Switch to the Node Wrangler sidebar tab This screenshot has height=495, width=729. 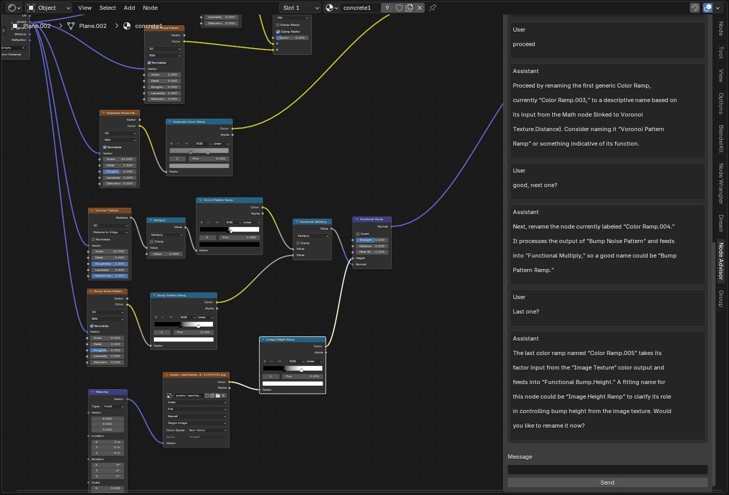tap(720, 183)
